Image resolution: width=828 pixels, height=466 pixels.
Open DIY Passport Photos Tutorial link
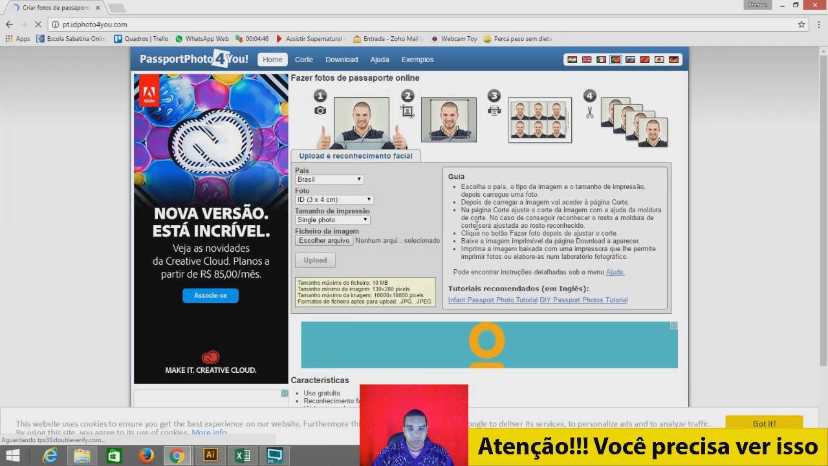click(x=583, y=300)
